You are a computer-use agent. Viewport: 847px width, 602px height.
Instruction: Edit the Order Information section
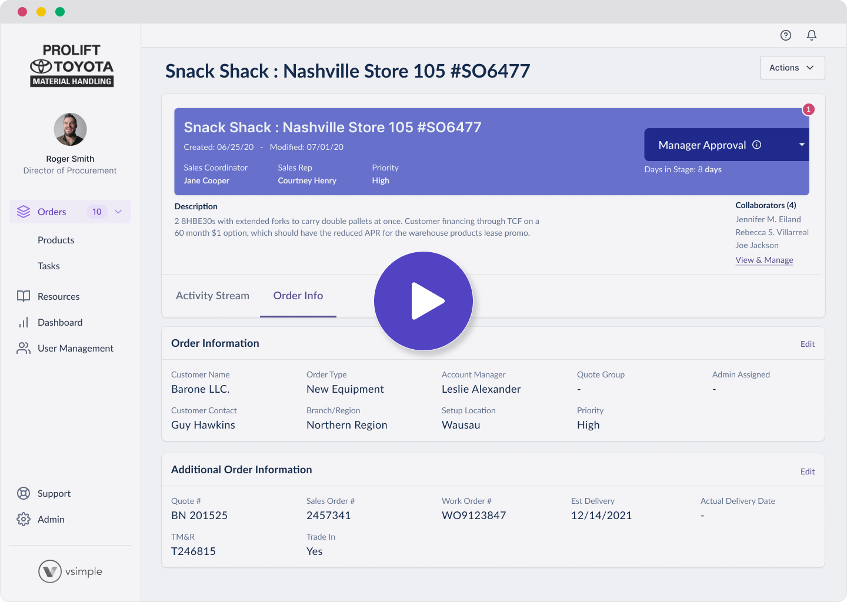click(808, 344)
